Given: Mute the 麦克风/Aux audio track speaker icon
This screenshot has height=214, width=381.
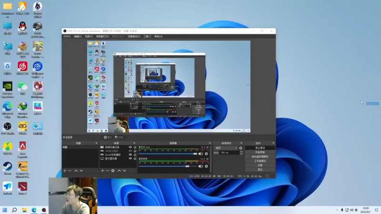Looking at the screenshot, I should [x=201, y=154].
